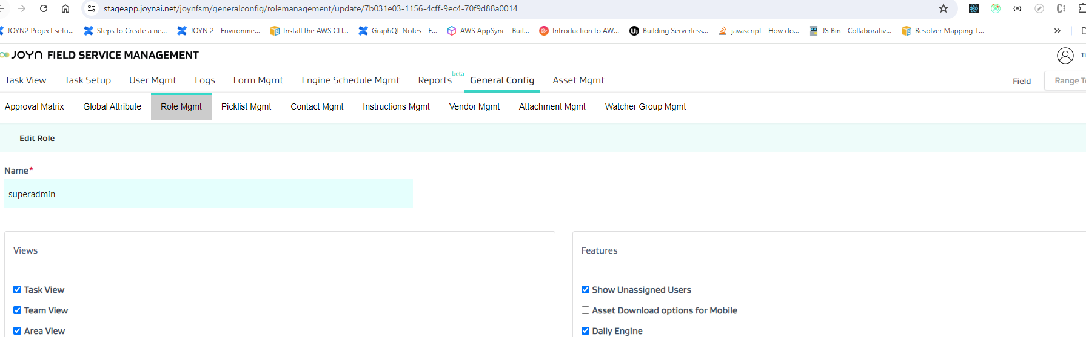Open Watcher Group Mgmt page

pyautogui.click(x=645, y=106)
